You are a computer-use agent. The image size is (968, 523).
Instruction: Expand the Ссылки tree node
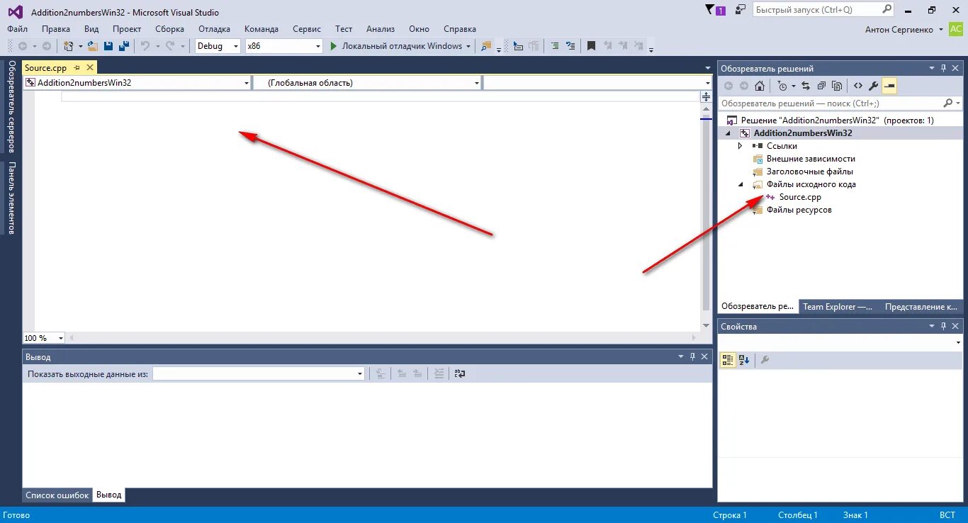pyautogui.click(x=741, y=146)
